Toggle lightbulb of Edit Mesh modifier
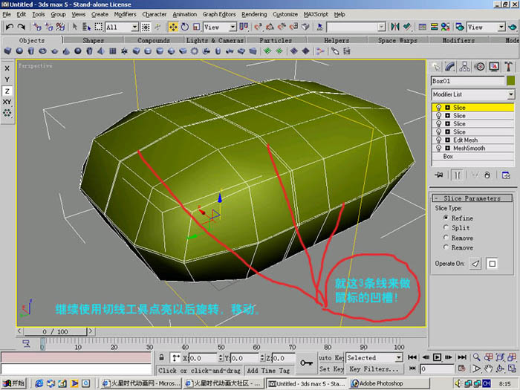Screen dimensions: 520x390 pyautogui.click(x=438, y=140)
